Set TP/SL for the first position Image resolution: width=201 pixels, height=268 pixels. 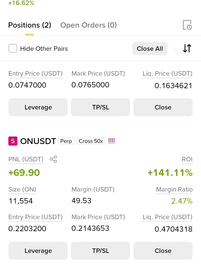coord(100,107)
